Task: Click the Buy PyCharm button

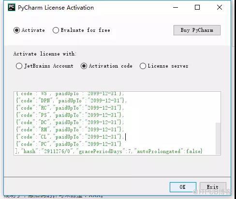Action: point(197,30)
